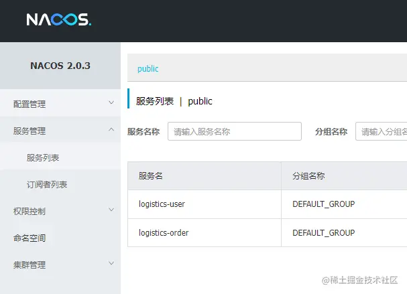The height and width of the screenshot is (294, 407).
Task: Open the 服务管理 sidebar menu
Action: [x=60, y=131]
